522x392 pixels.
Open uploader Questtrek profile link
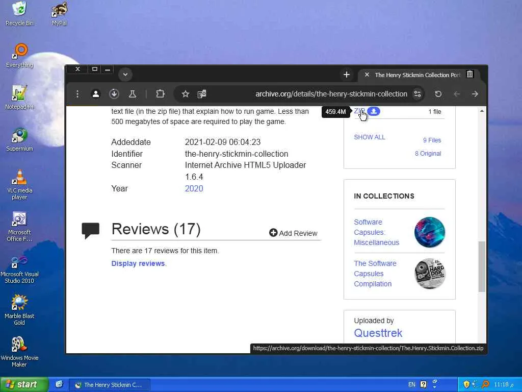click(x=378, y=333)
